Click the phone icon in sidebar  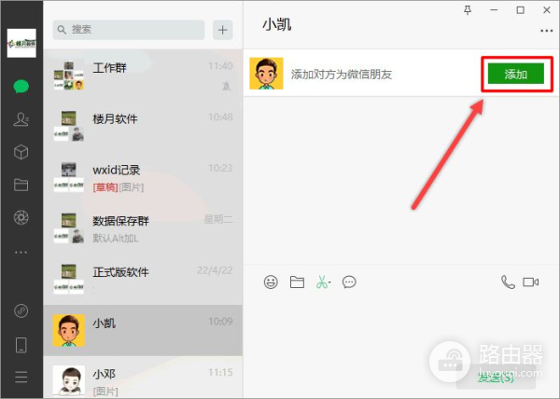point(21,345)
